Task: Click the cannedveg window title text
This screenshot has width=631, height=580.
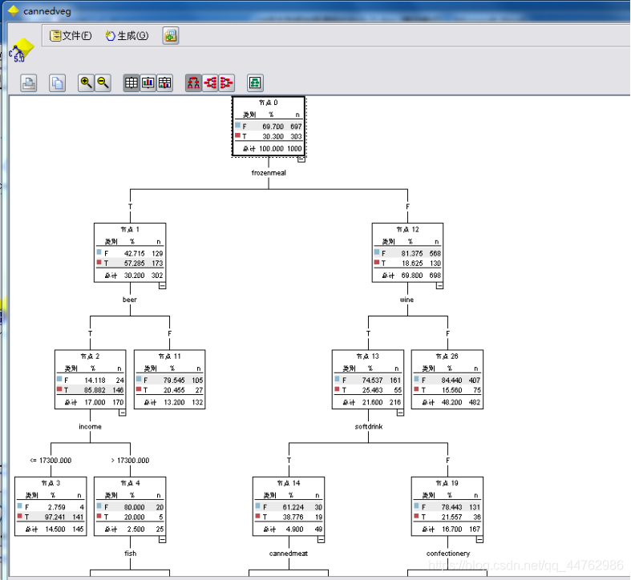Action: [x=47, y=11]
